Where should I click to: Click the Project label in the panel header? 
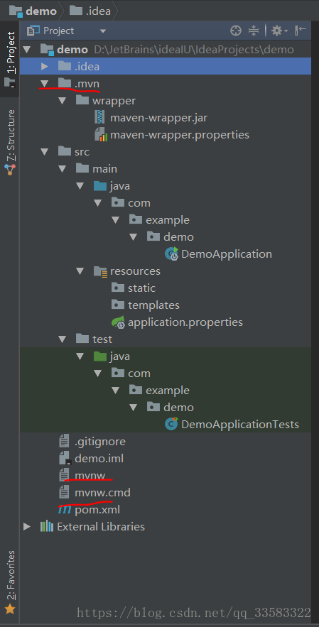tap(59, 31)
